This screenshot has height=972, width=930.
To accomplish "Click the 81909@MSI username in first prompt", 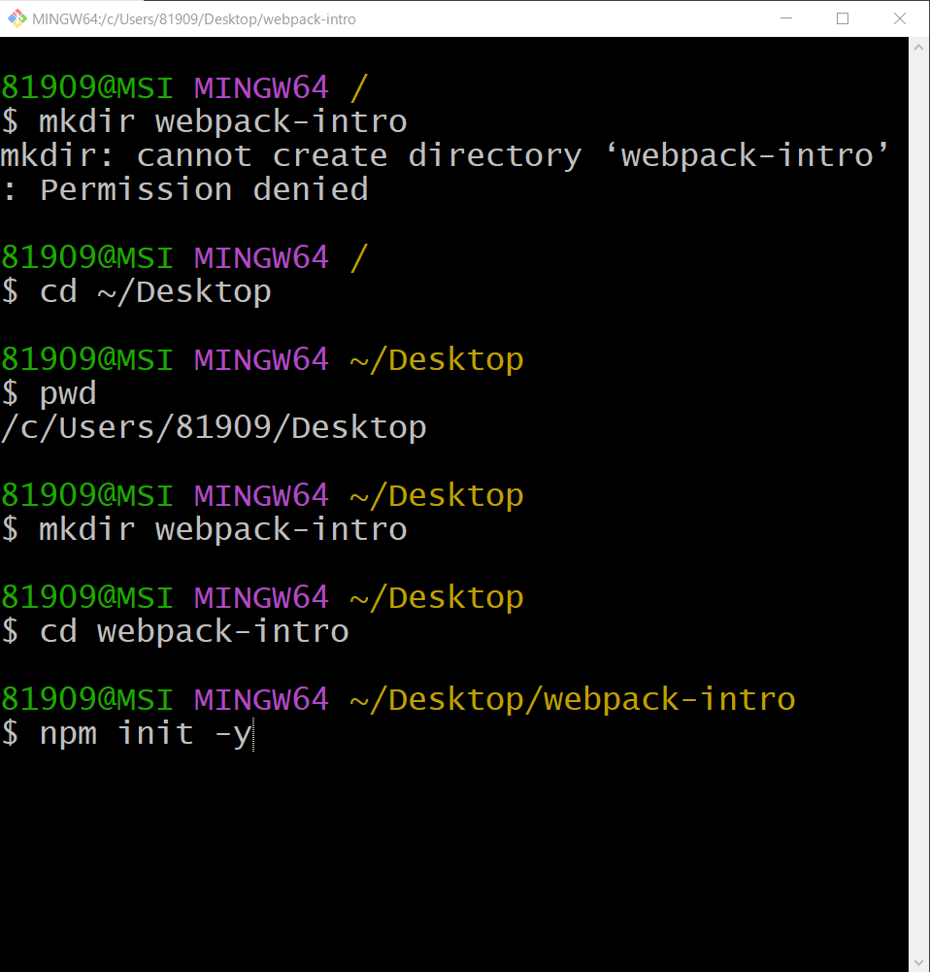I will coord(85,86).
